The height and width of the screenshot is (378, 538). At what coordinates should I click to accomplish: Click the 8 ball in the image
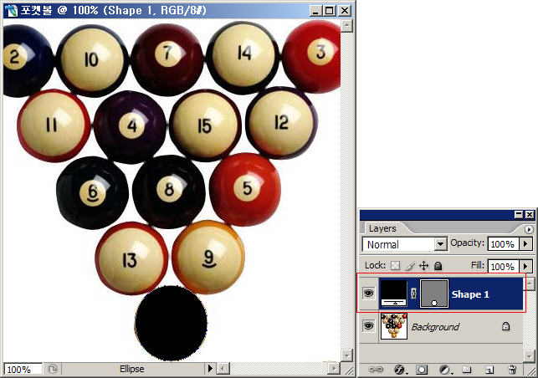[x=169, y=192]
